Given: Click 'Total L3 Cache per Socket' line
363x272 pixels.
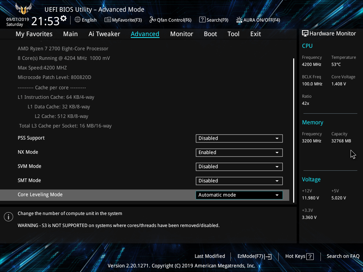Looking at the screenshot, I should pyautogui.click(x=65, y=126).
